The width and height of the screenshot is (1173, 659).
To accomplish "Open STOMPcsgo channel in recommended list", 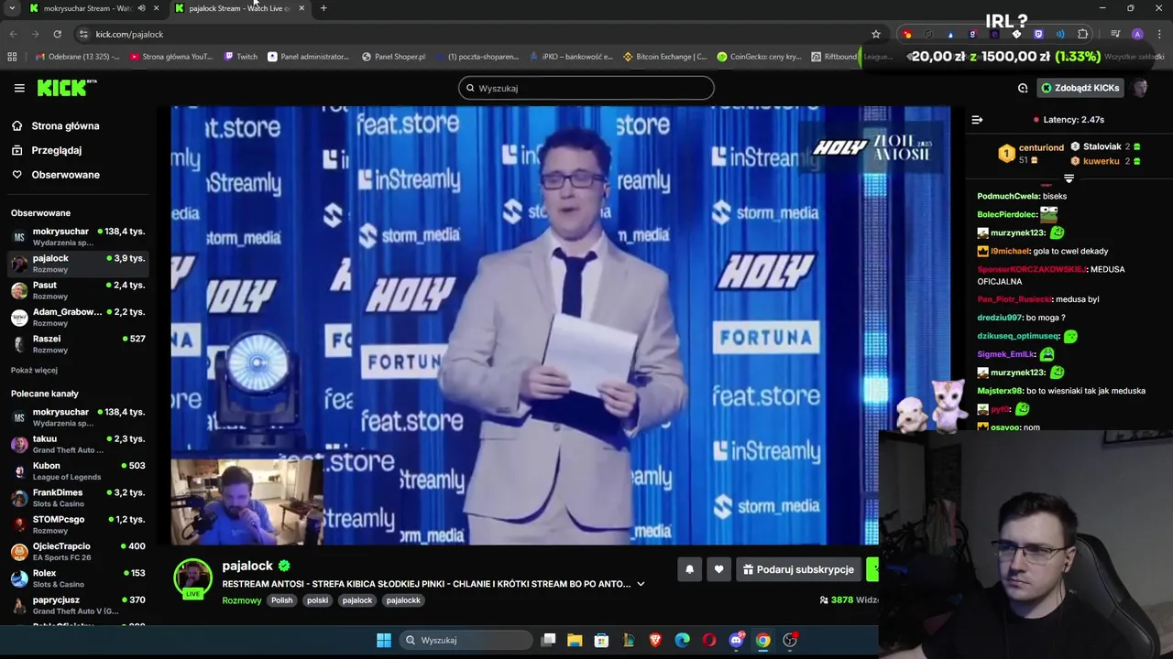I will pyautogui.click(x=78, y=524).
